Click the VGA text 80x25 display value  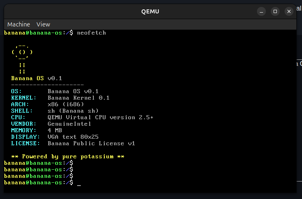[x=73, y=137]
